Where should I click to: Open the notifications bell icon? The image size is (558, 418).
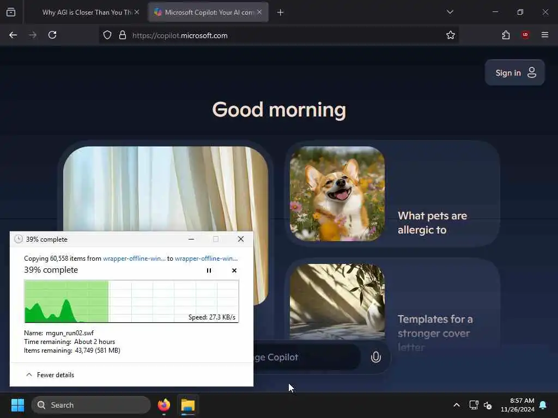pyautogui.click(x=543, y=405)
